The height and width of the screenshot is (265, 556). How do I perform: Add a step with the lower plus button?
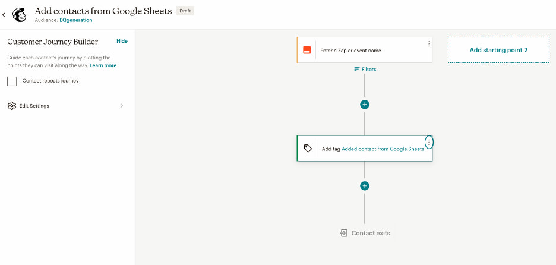point(365,186)
